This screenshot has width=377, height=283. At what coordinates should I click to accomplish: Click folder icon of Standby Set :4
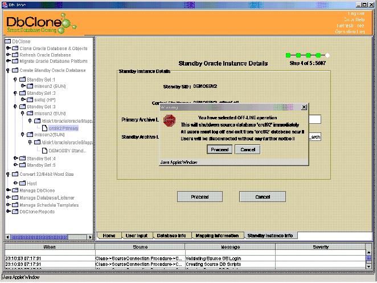coord(22,158)
